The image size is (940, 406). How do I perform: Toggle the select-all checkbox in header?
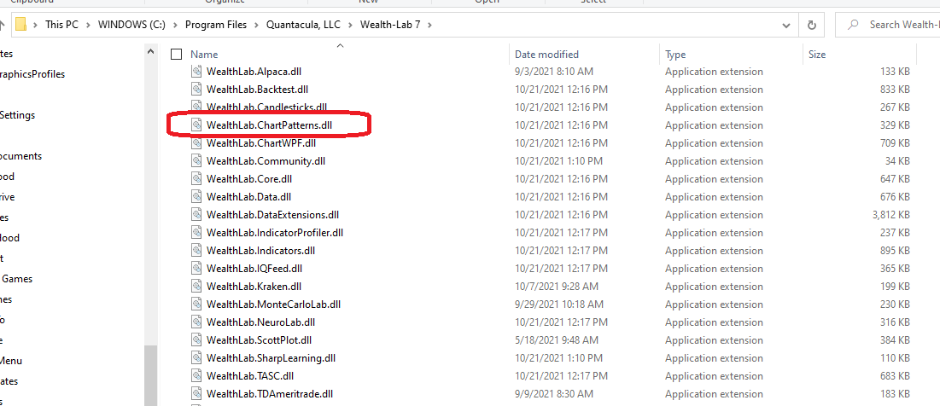(x=176, y=55)
